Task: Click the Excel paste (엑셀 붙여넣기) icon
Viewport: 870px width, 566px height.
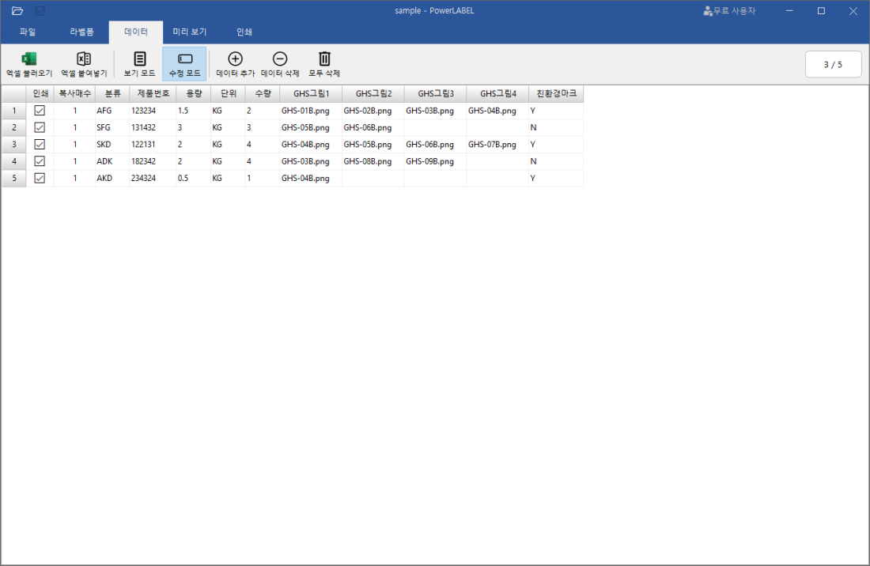Action: 83,59
